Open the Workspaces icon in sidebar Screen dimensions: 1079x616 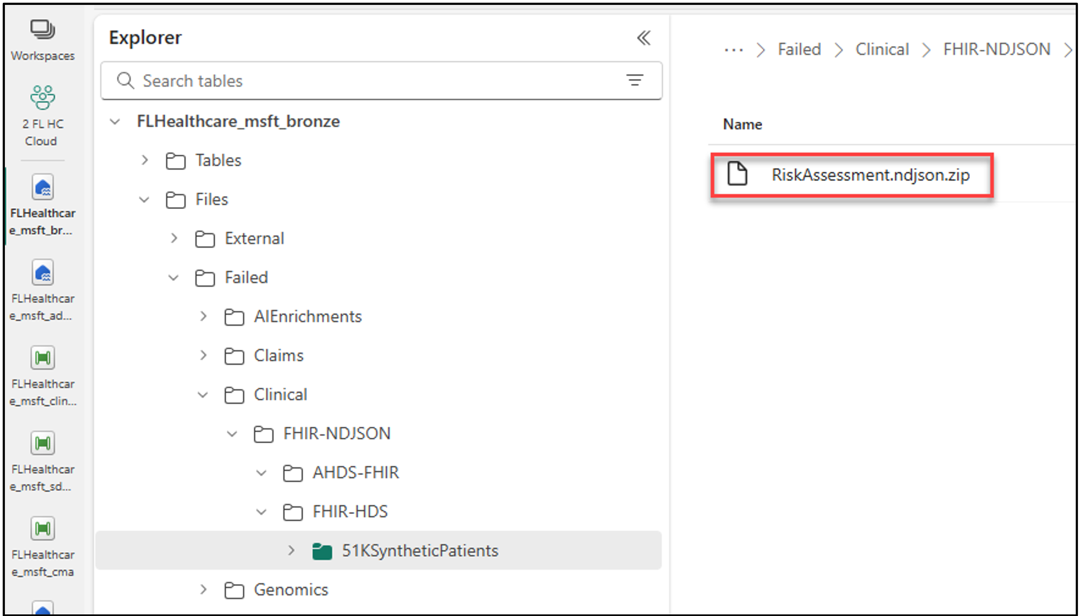[43, 30]
